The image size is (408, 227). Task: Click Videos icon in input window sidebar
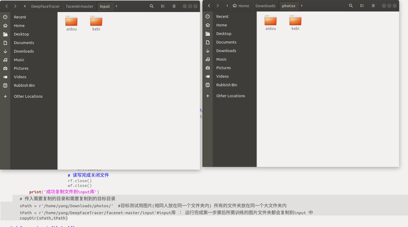(5, 77)
